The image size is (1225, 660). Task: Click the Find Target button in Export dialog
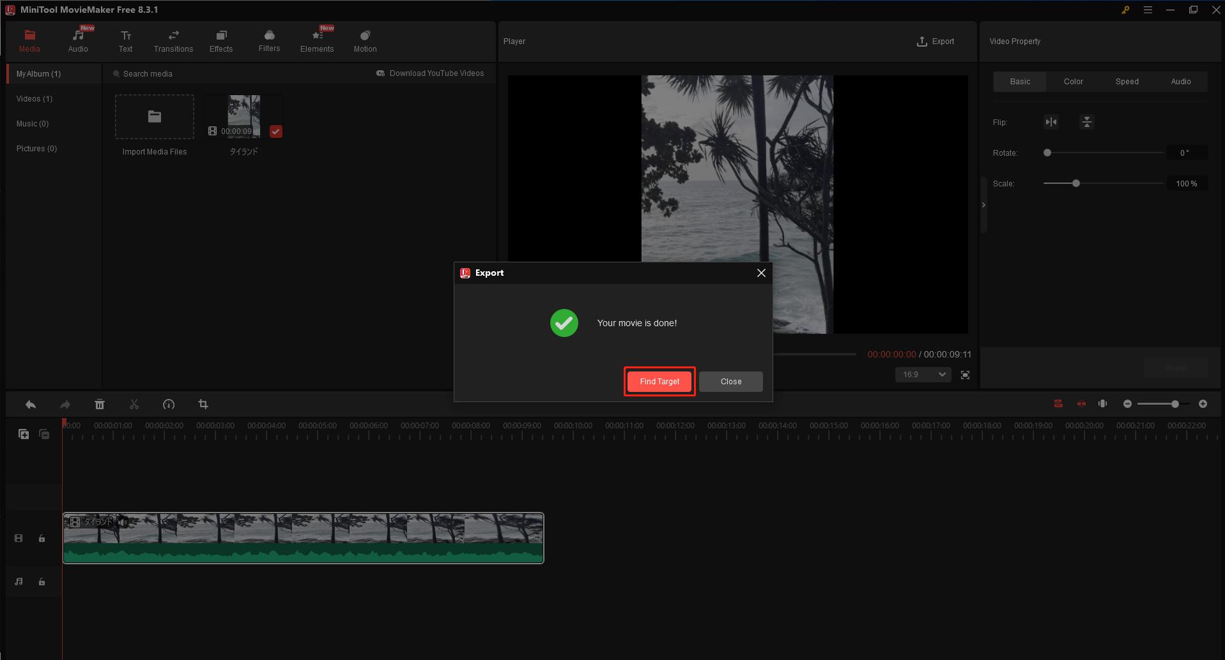pyautogui.click(x=659, y=381)
